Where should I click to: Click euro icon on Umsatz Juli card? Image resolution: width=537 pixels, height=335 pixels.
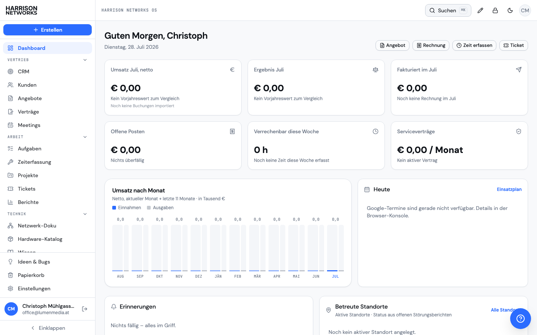(232, 70)
